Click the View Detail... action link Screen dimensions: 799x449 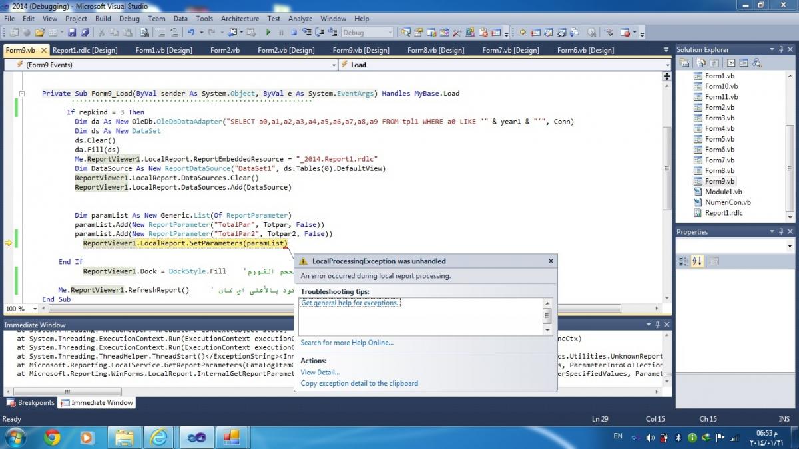click(320, 373)
